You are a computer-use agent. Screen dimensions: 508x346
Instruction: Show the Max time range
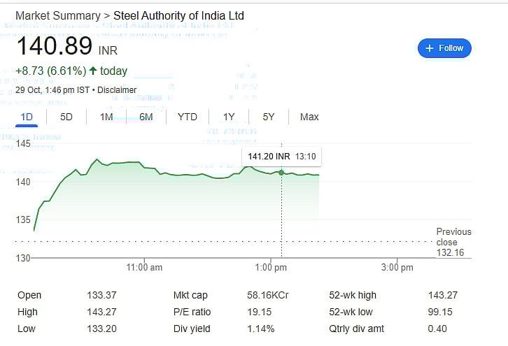tap(309, 117)
